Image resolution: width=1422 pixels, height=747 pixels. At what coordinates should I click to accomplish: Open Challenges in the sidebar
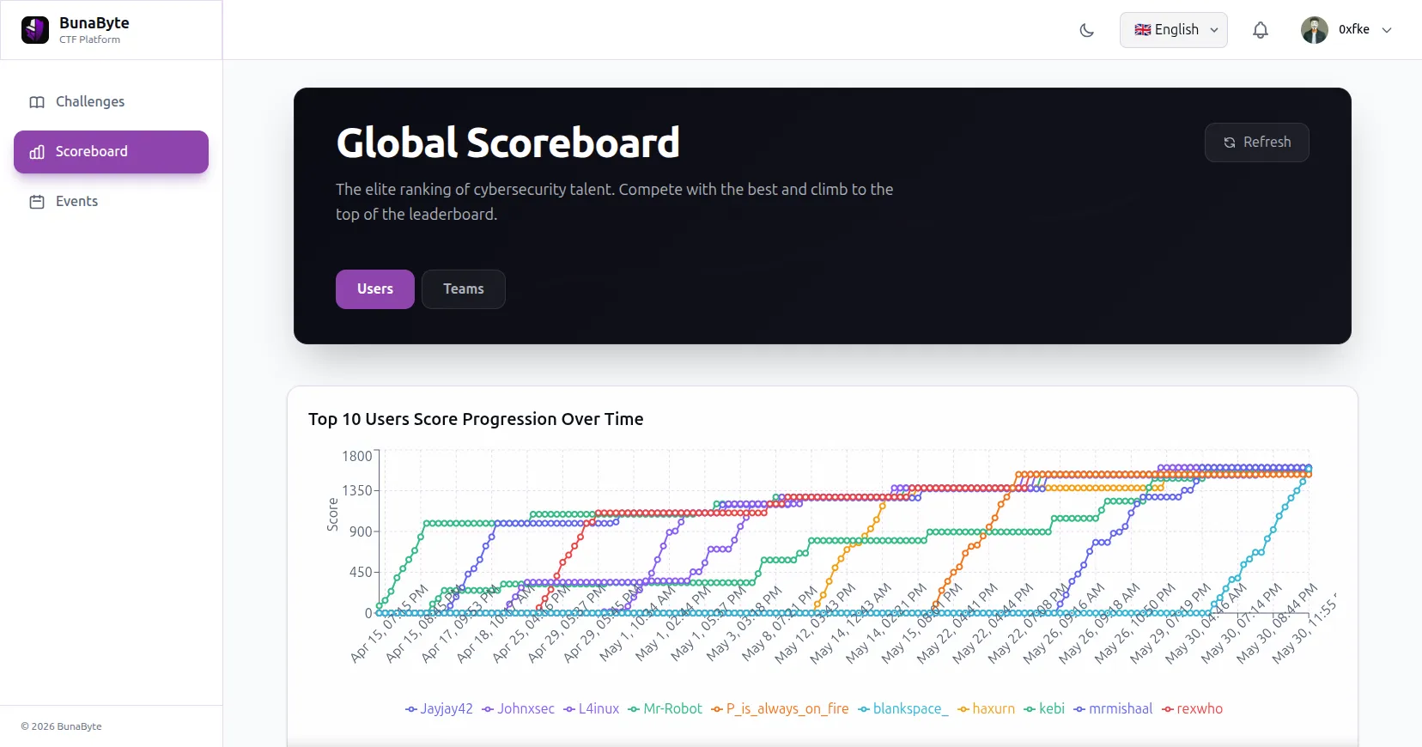coord(111,102)
